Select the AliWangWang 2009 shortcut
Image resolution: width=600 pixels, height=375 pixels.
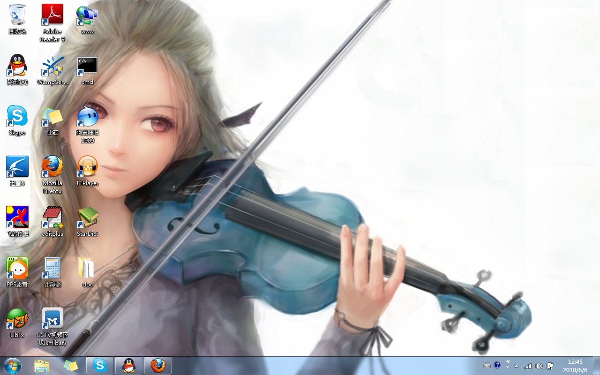click(x=87, y=124)
